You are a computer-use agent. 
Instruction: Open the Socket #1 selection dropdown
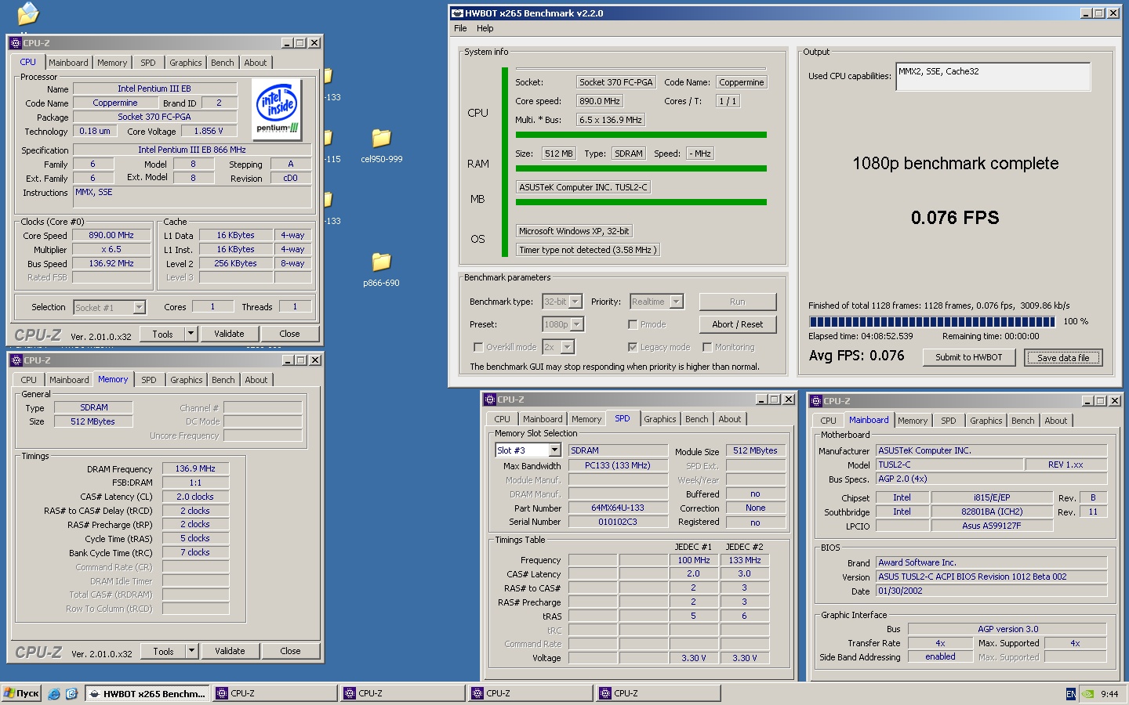pos(139,308)
